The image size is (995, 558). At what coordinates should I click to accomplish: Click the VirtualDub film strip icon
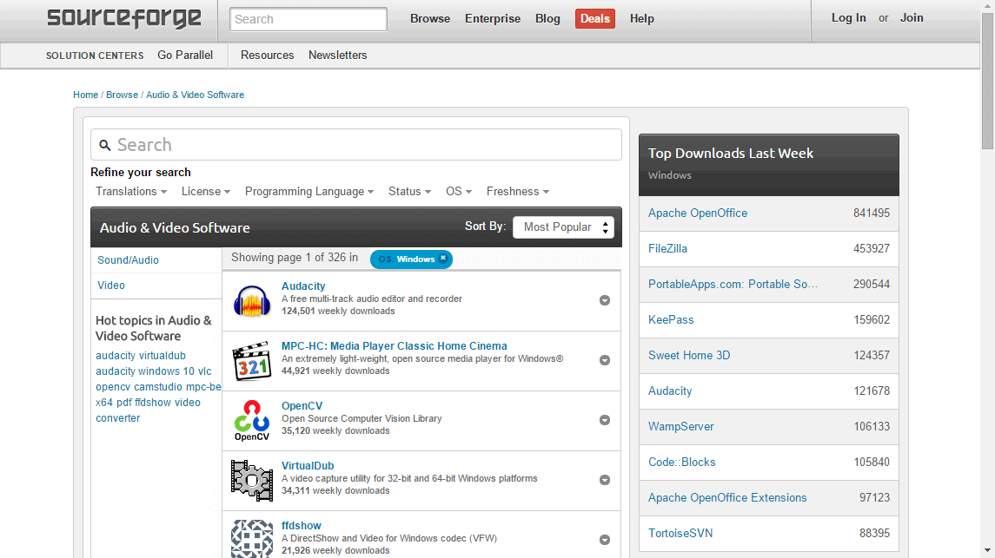click(x=251, y=479)
